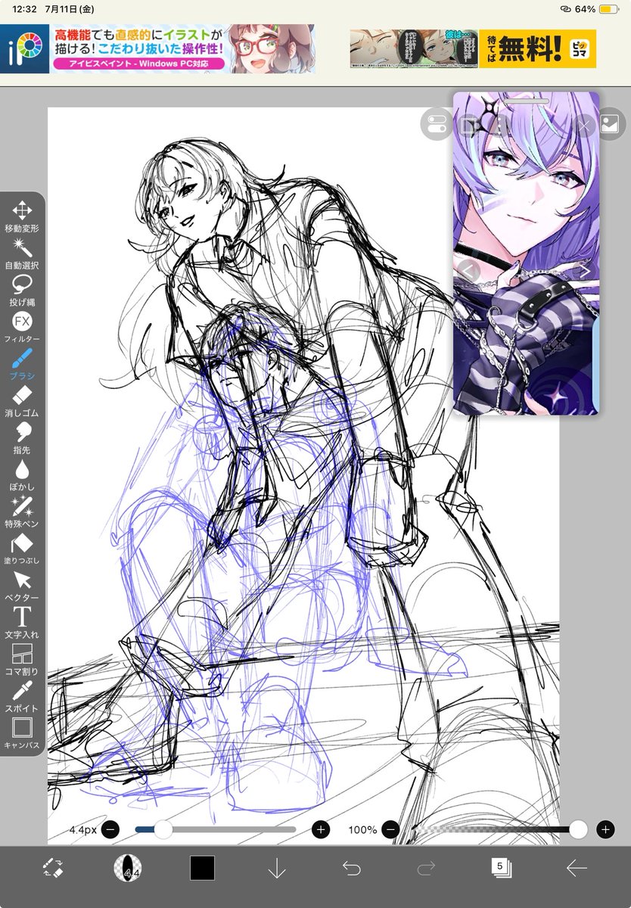This screenshot has height=908, width=631.
Task: Adjust the brush thickness slider
Action: [x=216, y=830]
